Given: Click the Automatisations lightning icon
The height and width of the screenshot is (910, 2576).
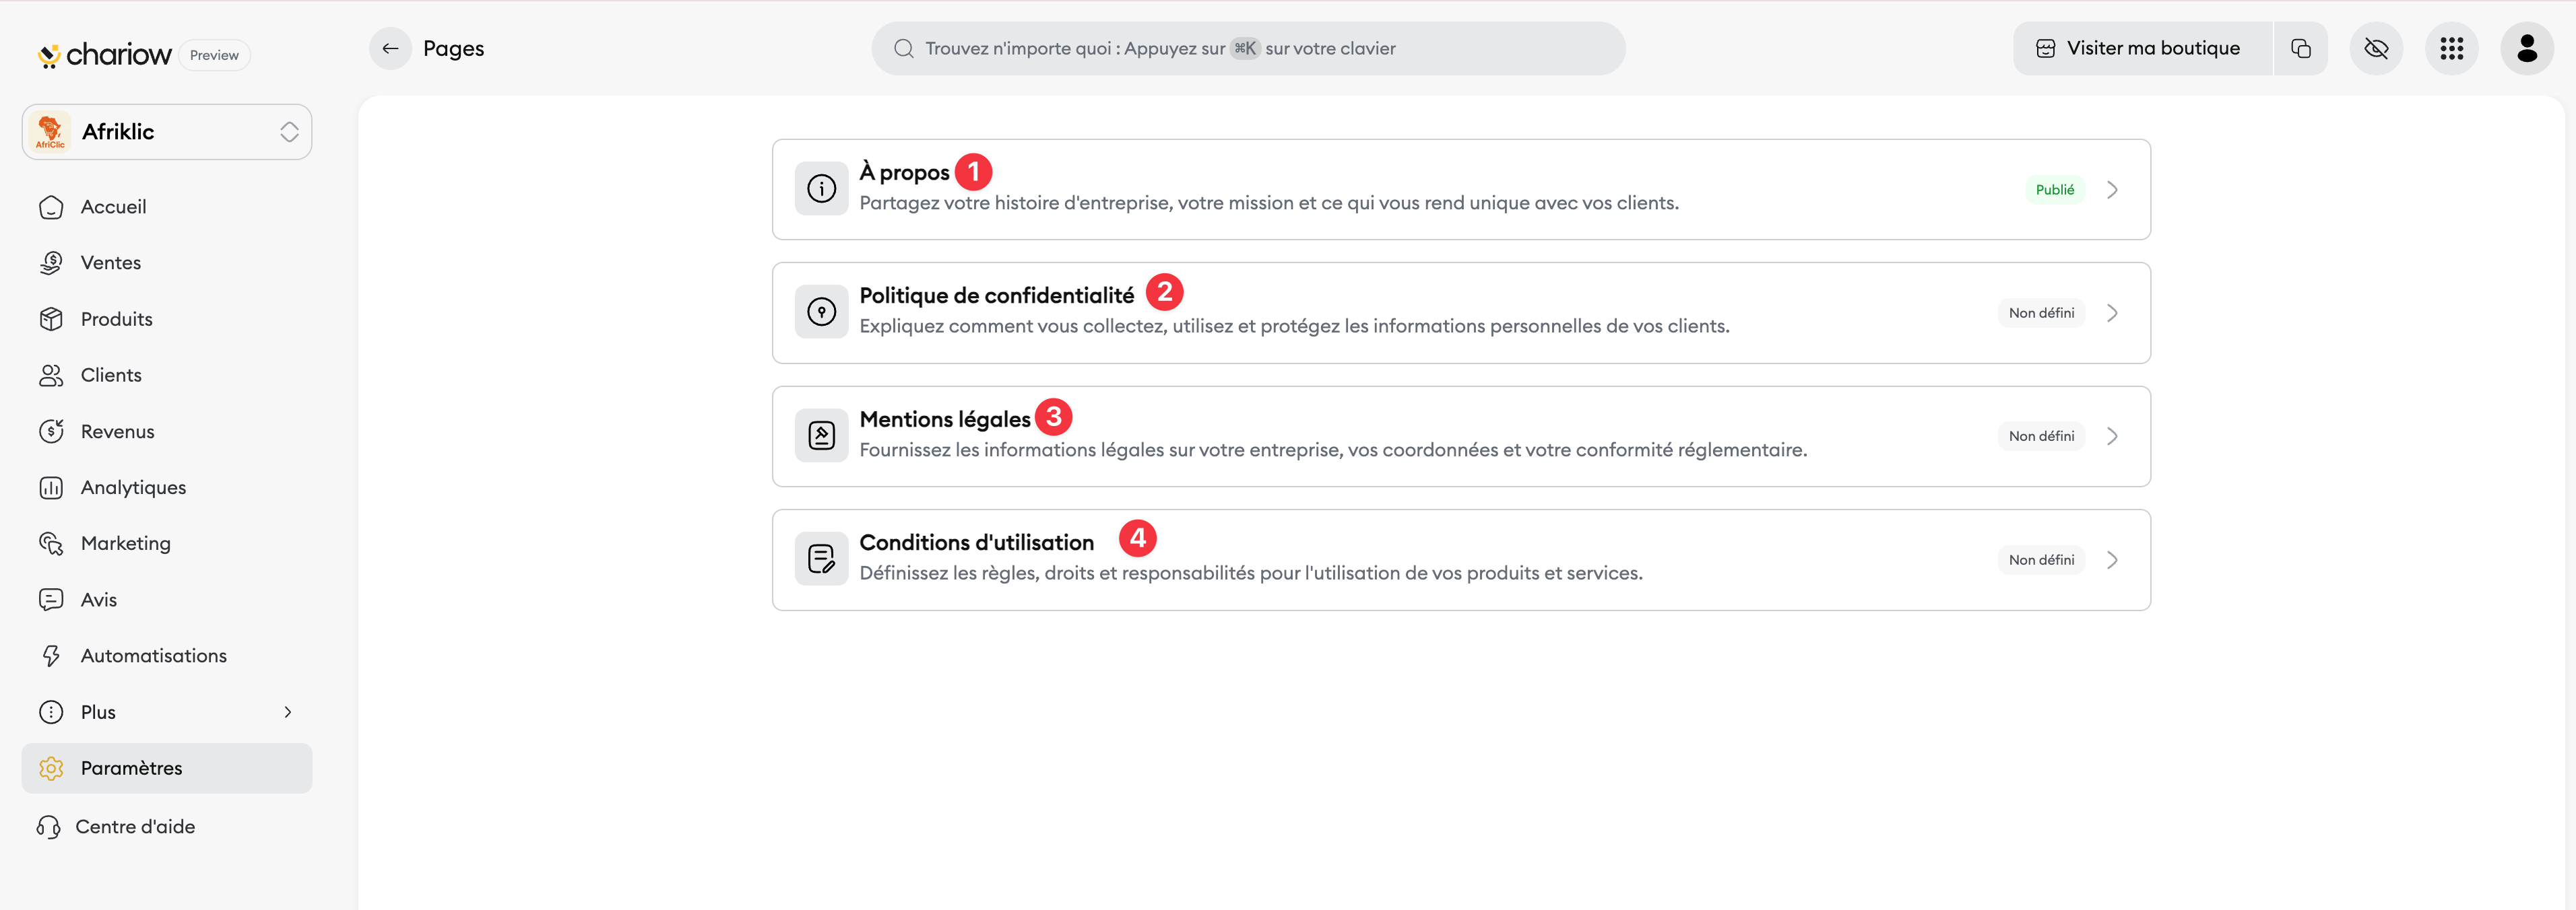Looking at the screenshot, I should click(x=51, y=656).
